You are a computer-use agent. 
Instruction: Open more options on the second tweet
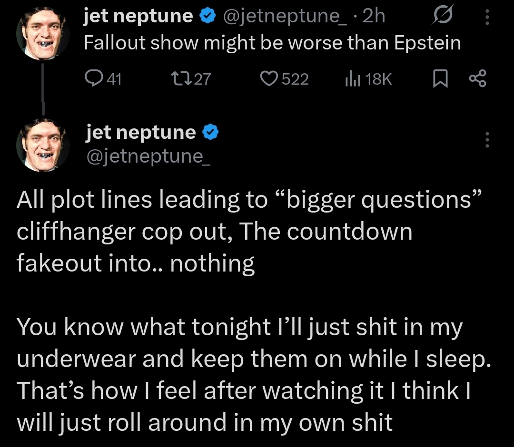point(486,140)
